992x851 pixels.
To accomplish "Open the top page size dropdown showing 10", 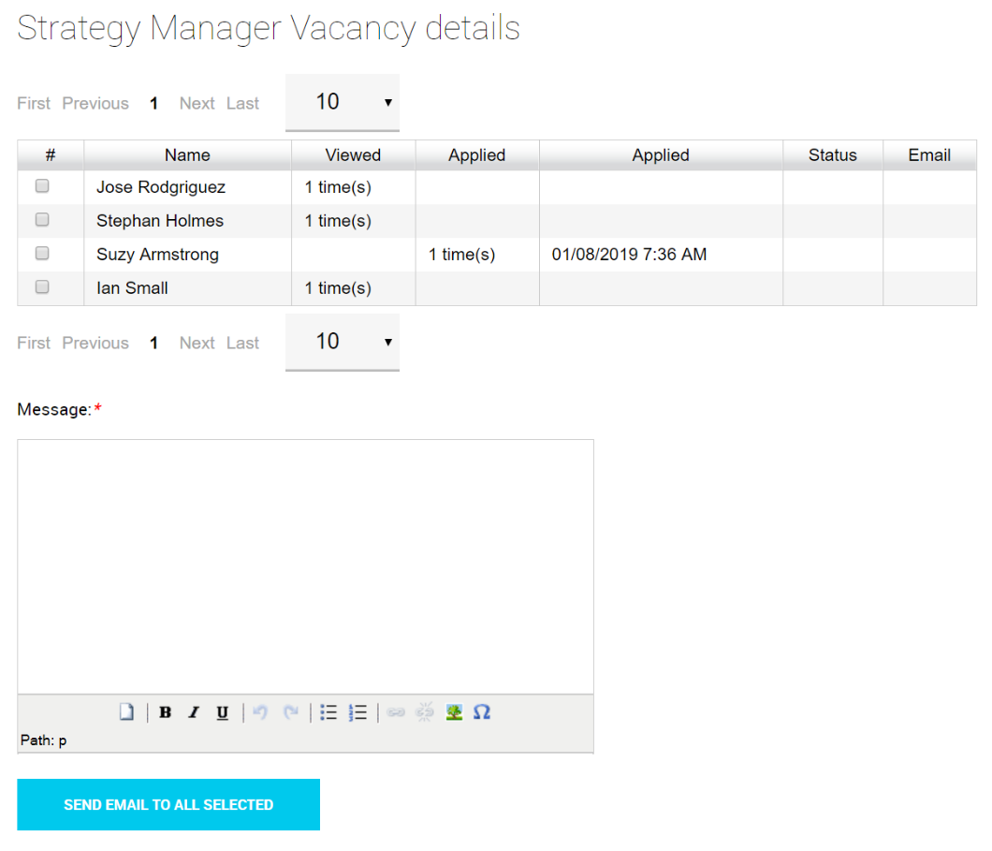I will 343,102.
